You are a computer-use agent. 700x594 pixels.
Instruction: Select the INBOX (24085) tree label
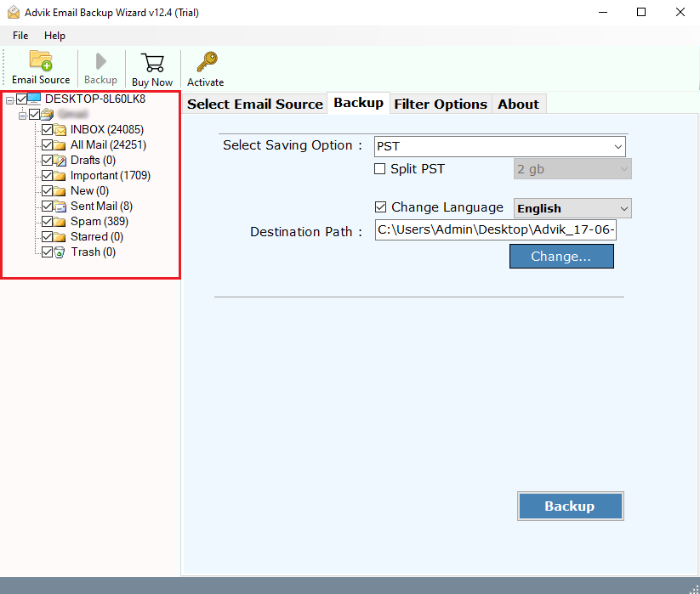[x=106, y=130]
